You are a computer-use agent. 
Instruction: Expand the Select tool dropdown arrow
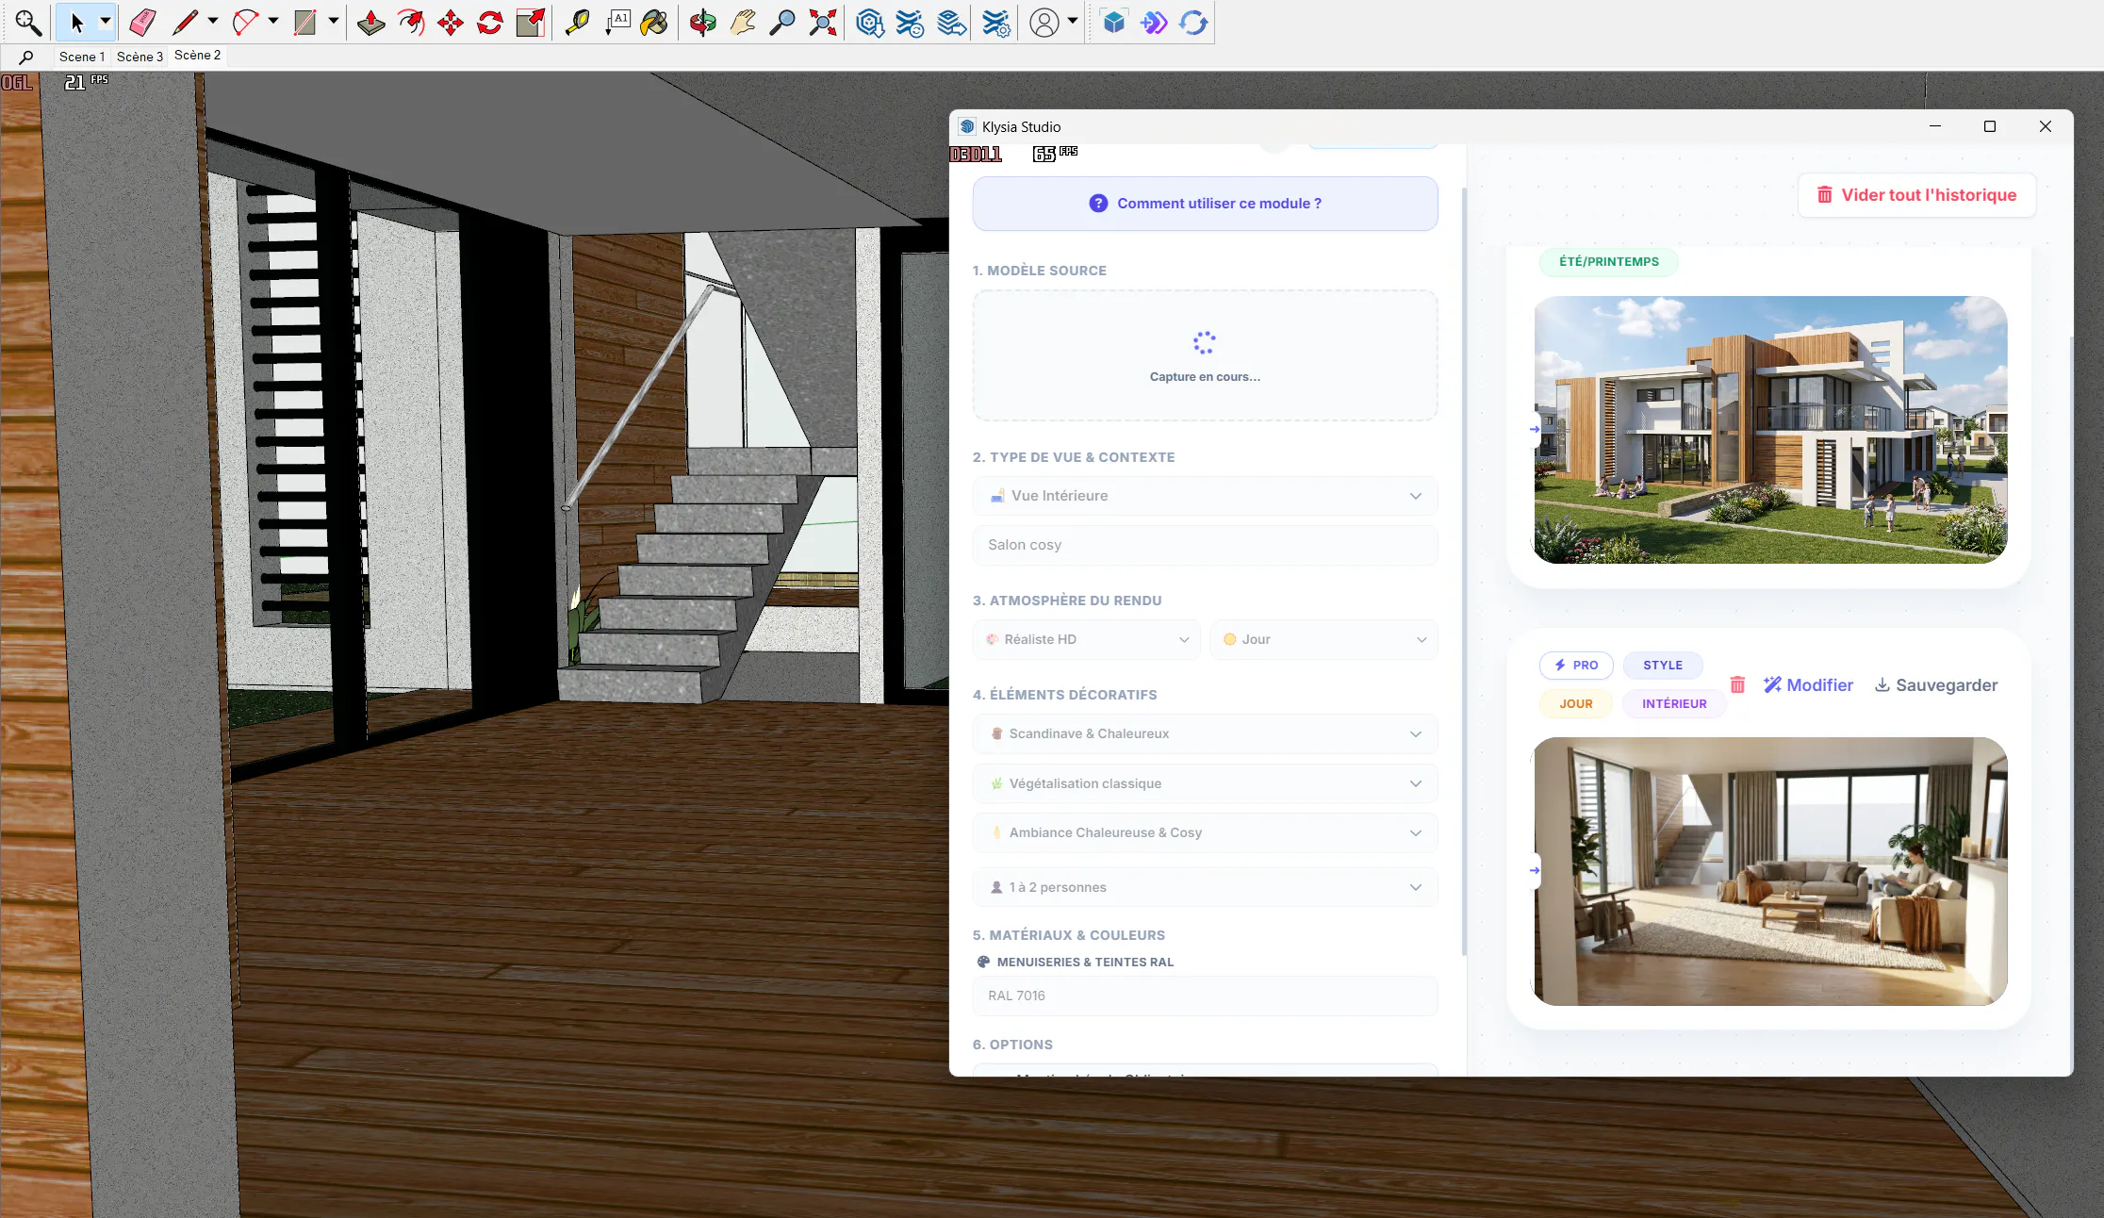pyautogui.click(x=106, y=22)
